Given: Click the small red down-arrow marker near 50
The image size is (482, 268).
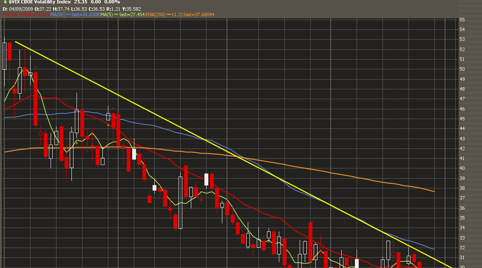Looking at the screenshot, I should [x=36, y=67].
